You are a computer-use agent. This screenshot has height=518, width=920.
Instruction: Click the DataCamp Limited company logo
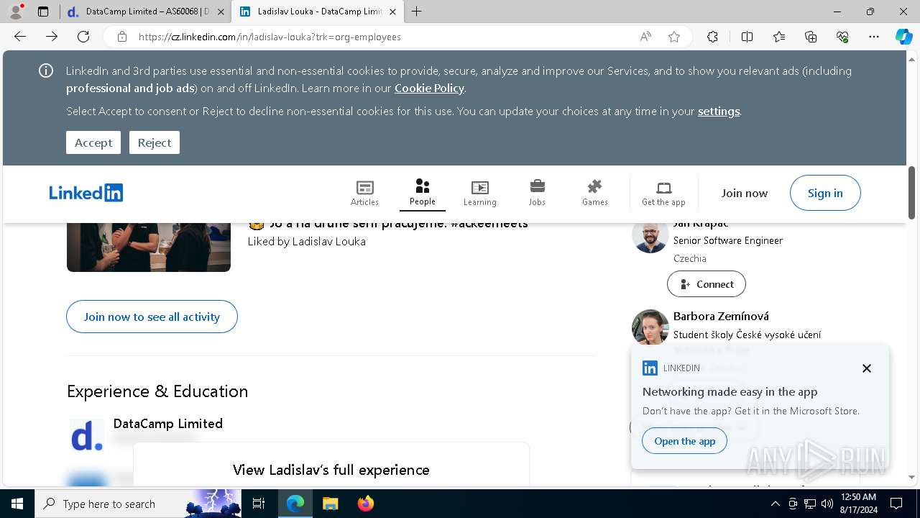point(87,437)
